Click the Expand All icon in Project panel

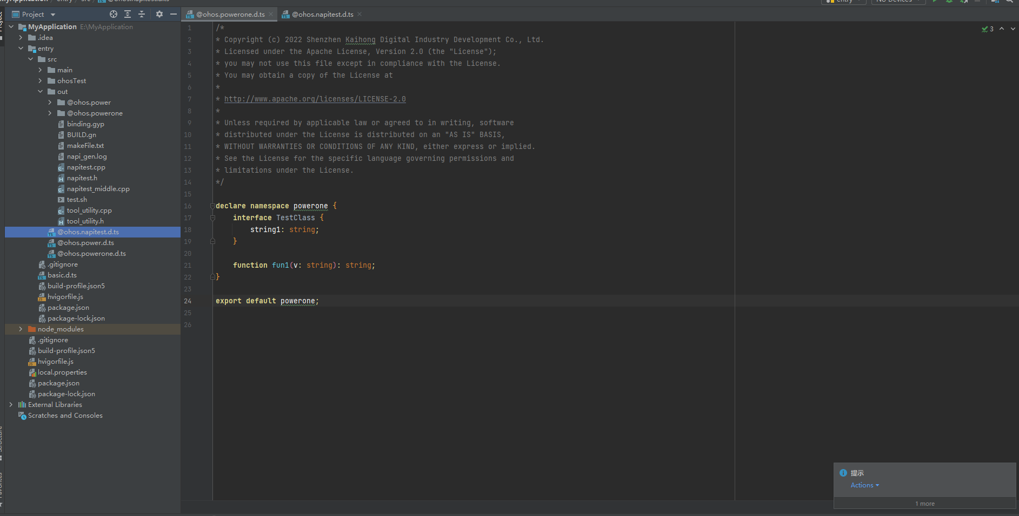point(128,14)
